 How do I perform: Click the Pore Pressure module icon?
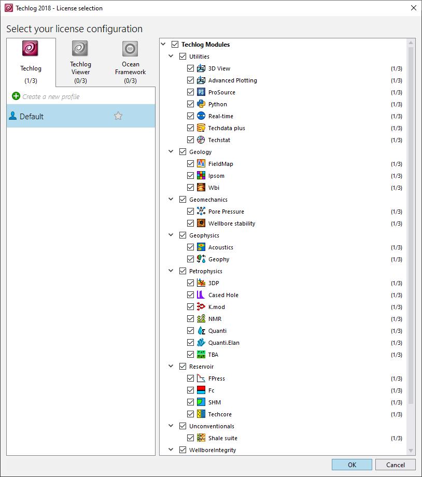(201, 211)
